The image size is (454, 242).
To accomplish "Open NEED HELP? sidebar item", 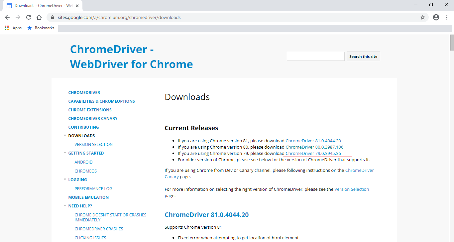I will click(80, 206).
